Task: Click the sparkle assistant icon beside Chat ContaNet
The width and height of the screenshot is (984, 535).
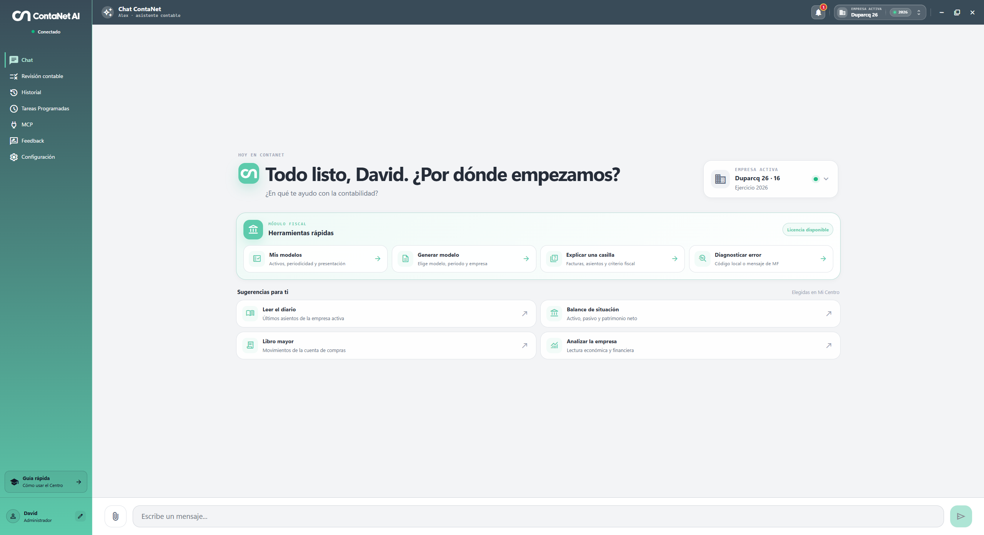Action: pyautogui.click(x=108, y=12)
